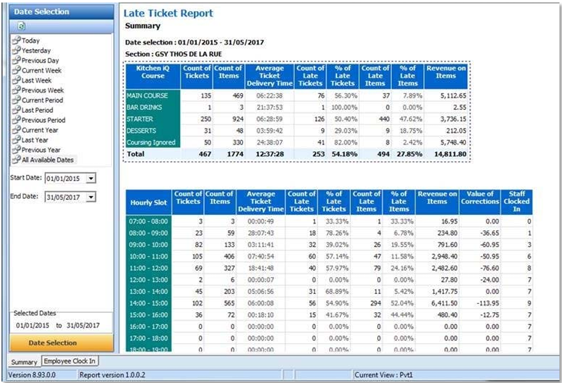Click the Start Date input field
This screenshot has height=383, width=562.
(x=64, y=178)
